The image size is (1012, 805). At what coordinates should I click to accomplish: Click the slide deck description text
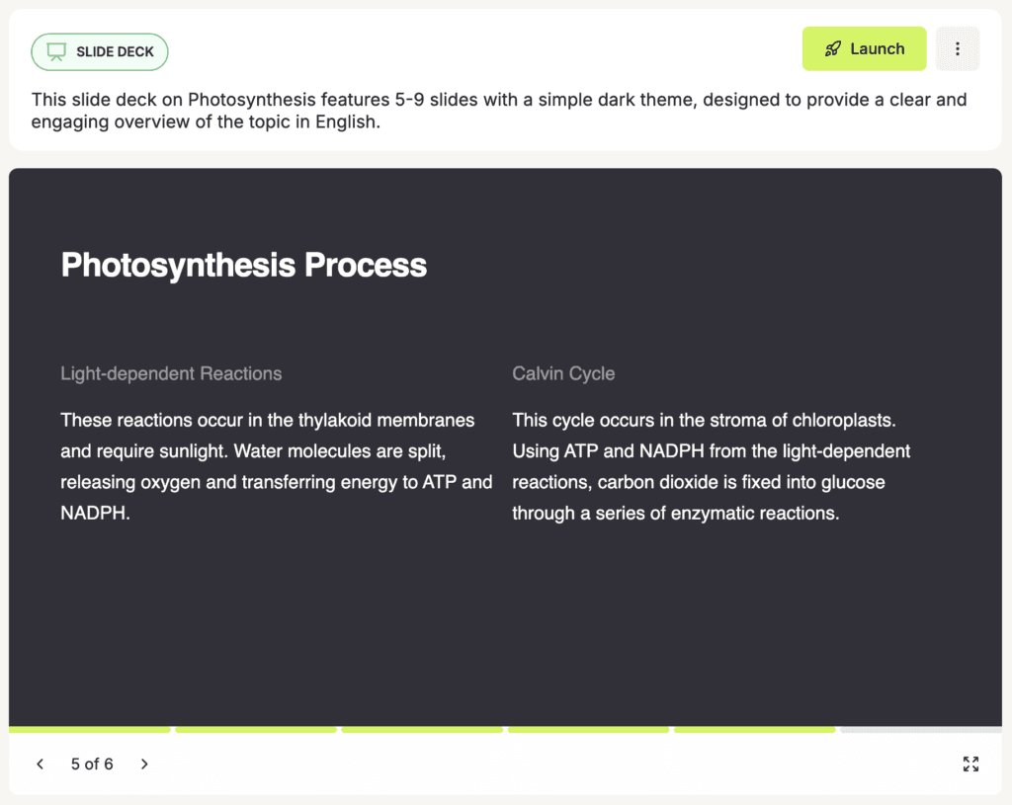coord(499,111)
